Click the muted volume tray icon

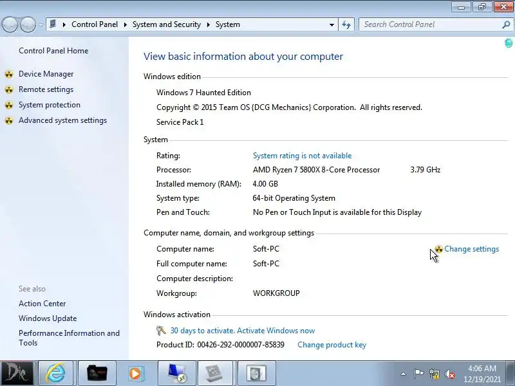click(450, 374)
